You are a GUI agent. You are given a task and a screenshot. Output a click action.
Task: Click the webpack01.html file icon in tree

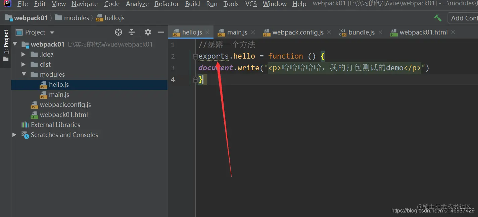click(x=34, y=115)
